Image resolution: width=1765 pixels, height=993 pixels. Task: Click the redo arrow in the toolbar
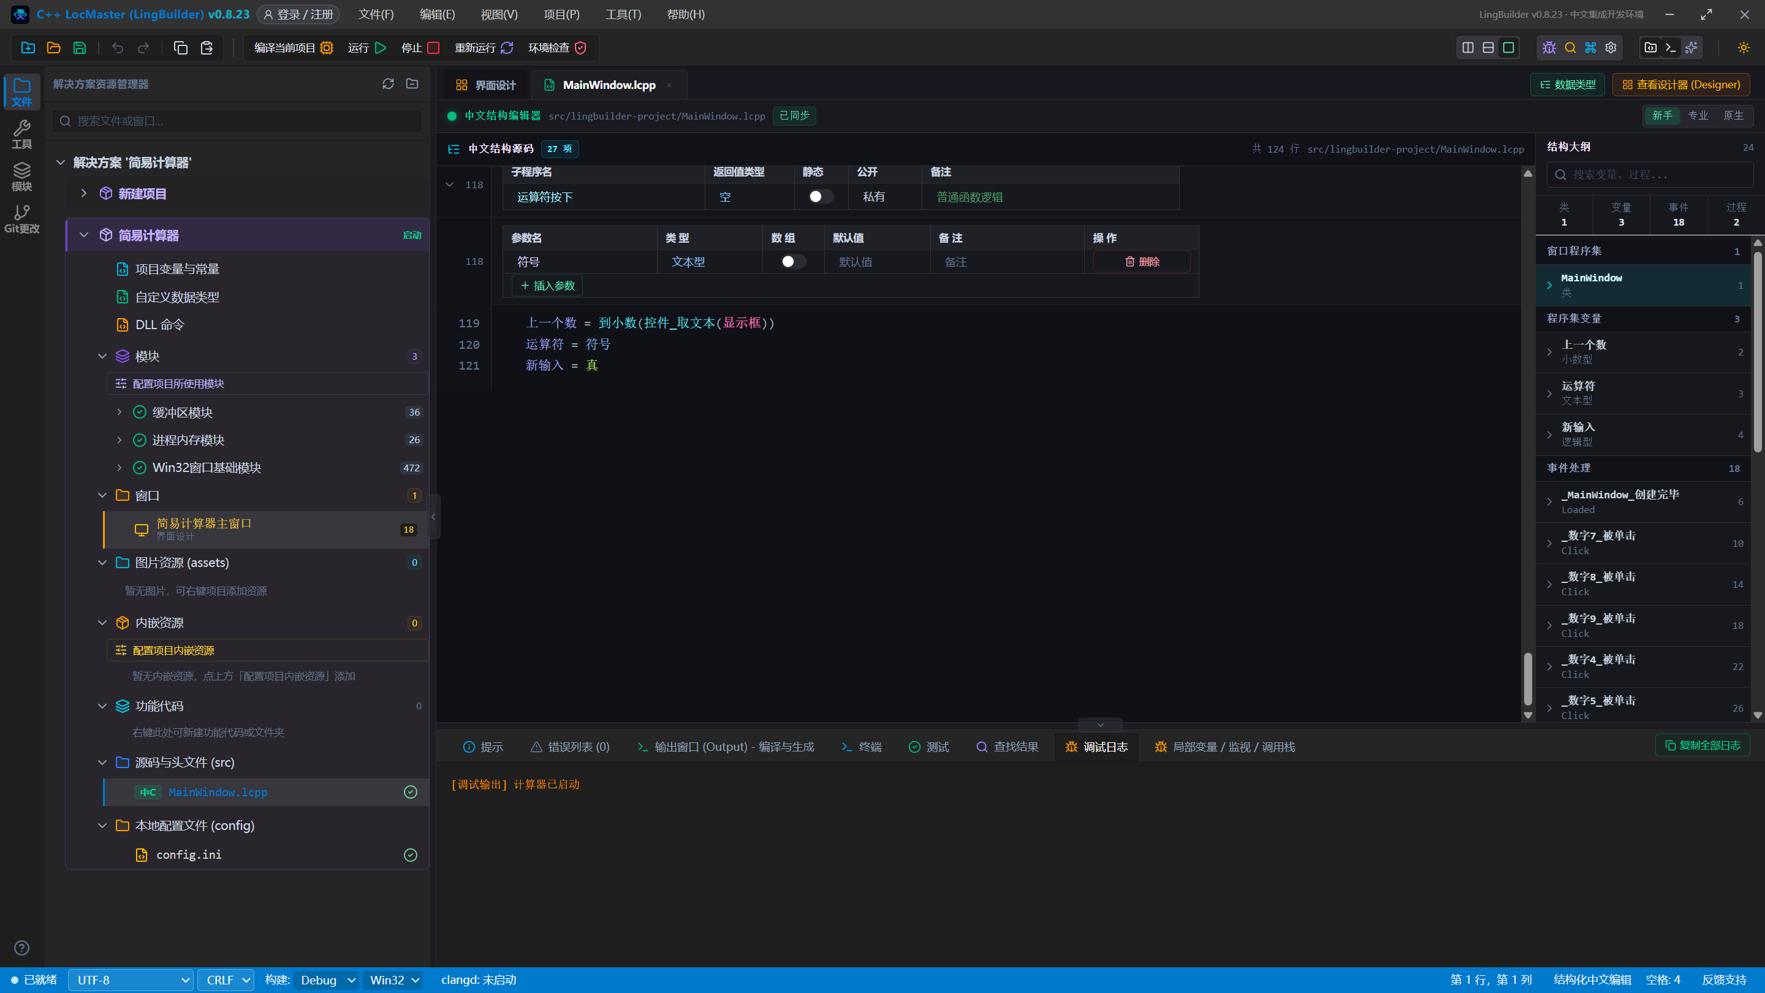(x=143, y=47)
